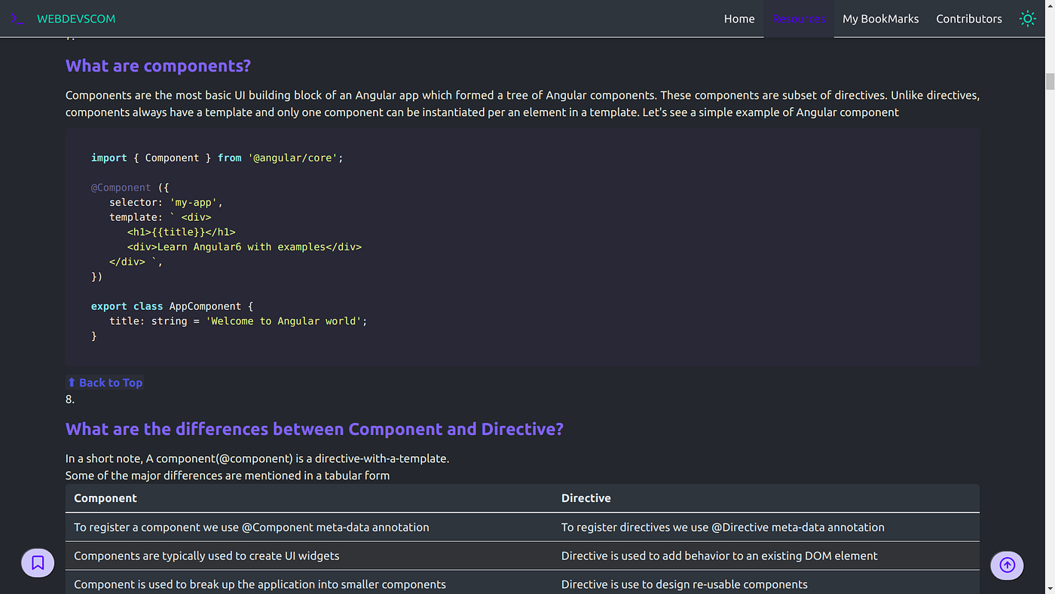Click the Component column header

(x=105, y=498)
